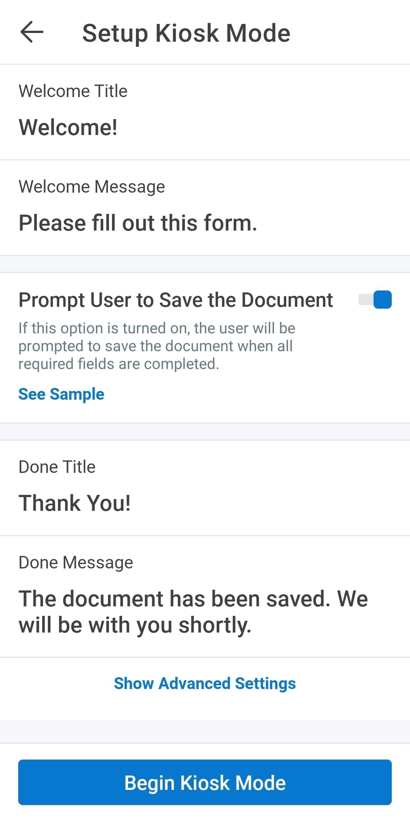Click the gray track of the save-prompt switch
The image size is (410, 821).
365,300
